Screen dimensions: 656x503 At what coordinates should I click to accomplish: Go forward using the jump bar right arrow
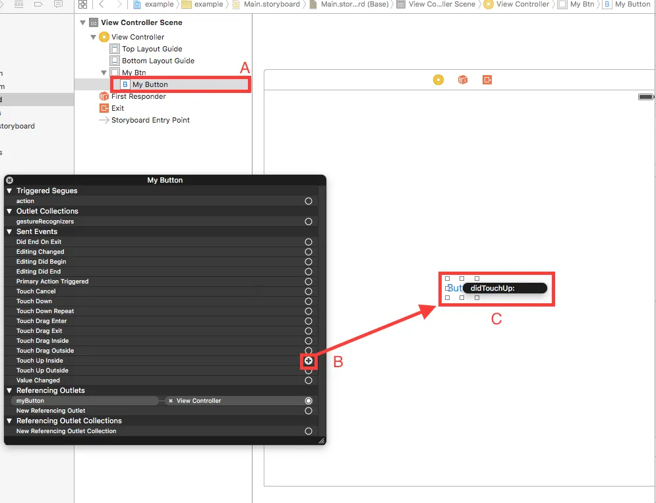click(119, 4)
